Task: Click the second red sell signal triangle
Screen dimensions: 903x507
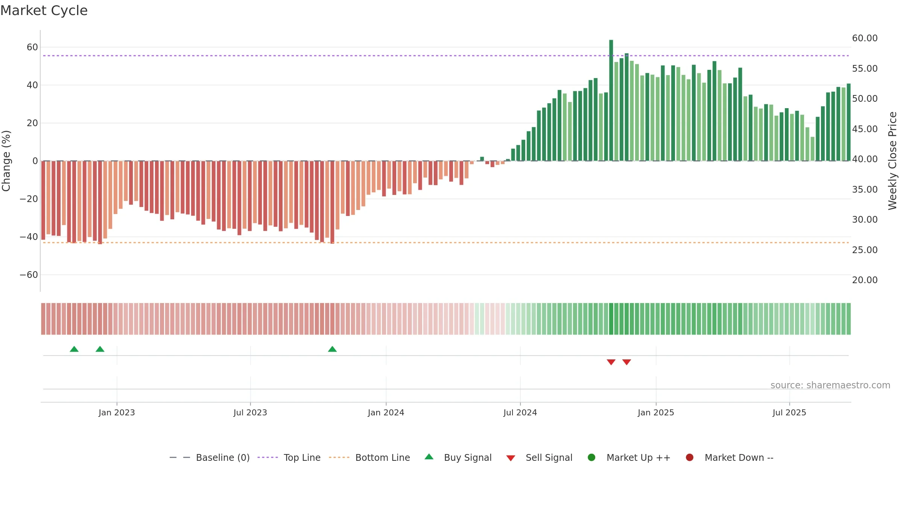Action: [x=626, y=362]
